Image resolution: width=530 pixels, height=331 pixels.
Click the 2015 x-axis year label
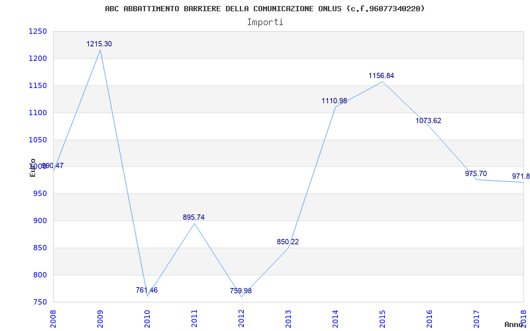382,318
